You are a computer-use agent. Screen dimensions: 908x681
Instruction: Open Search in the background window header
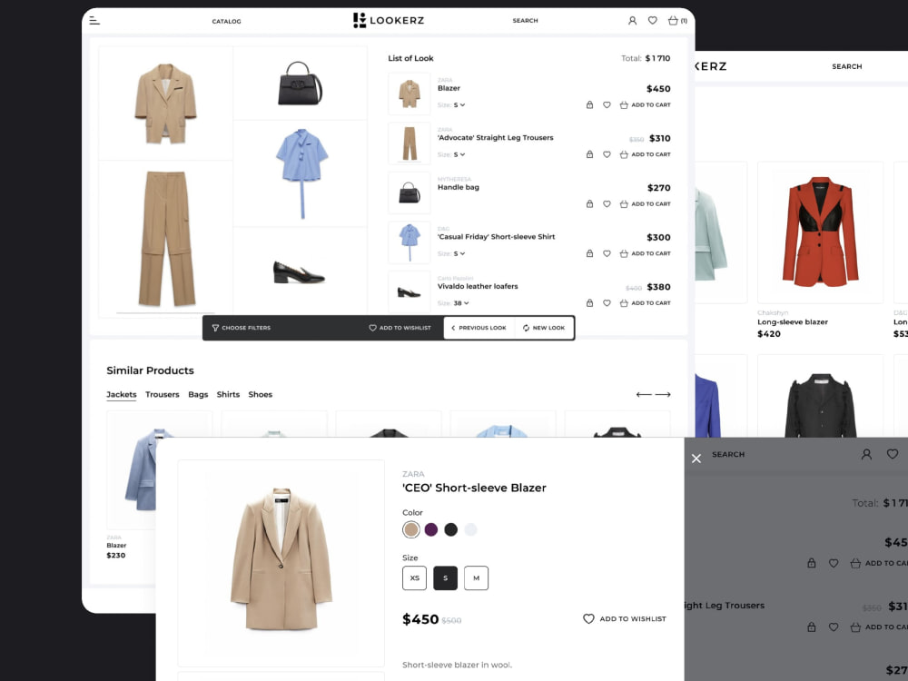click(x=846, y=66)
